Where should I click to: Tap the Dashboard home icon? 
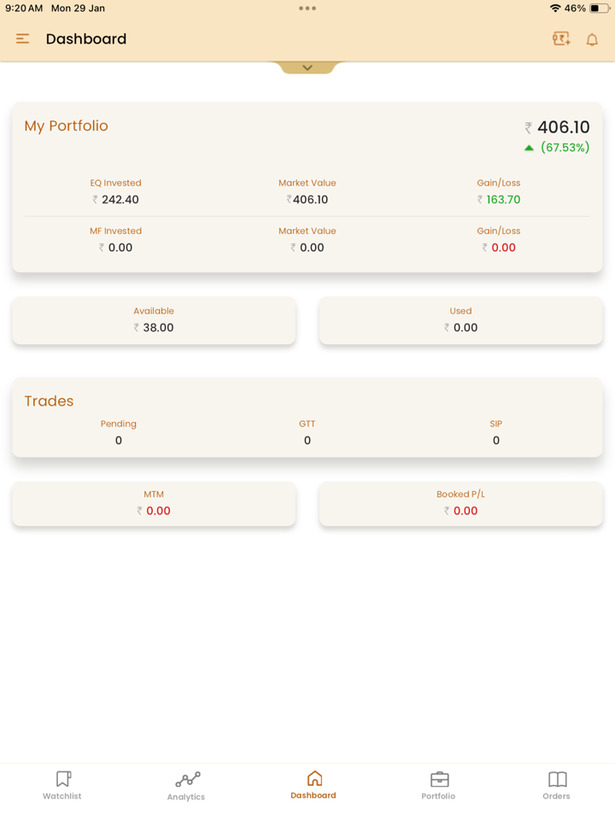click(313, 777)
